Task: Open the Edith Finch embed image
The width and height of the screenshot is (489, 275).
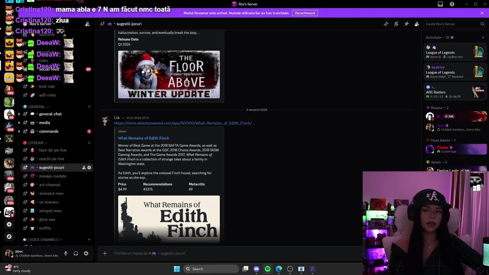Action: tap(169, 219)
